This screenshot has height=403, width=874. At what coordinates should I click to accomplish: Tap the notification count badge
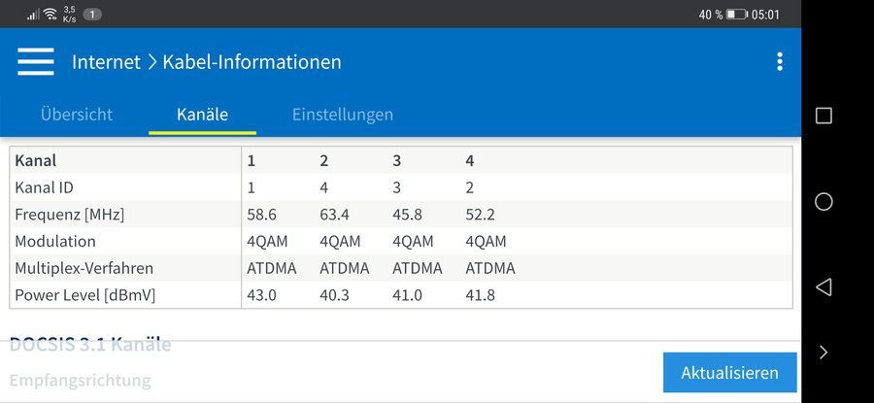[92, 15]
